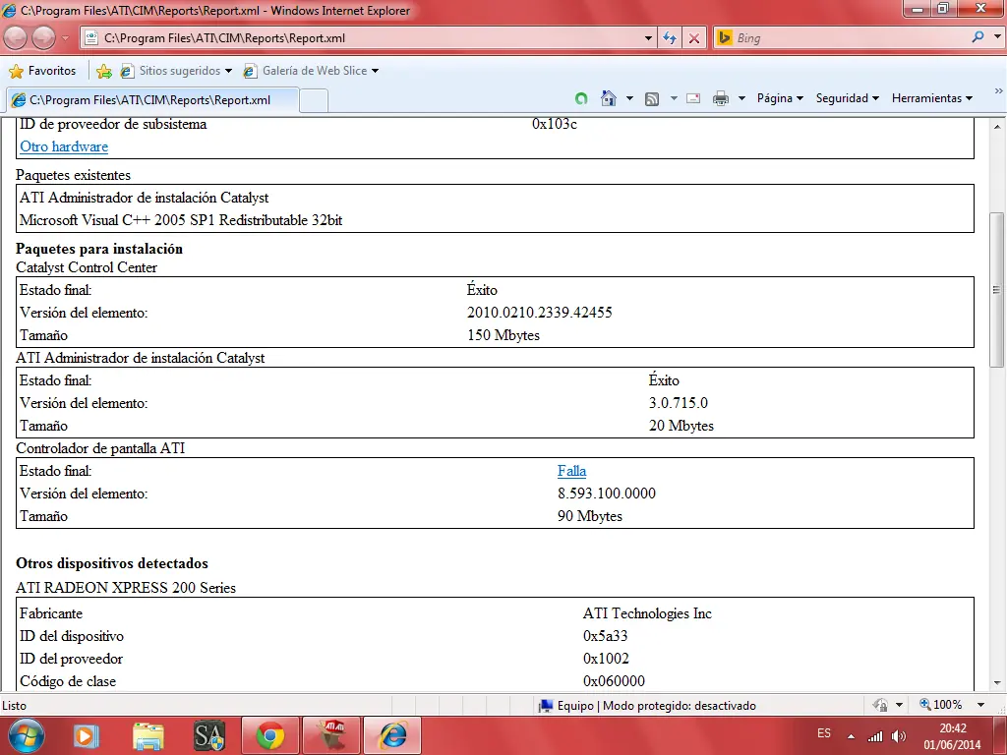Expand the address bar history dropdown
Viewport: 1007px width, 755px height.
648,38
